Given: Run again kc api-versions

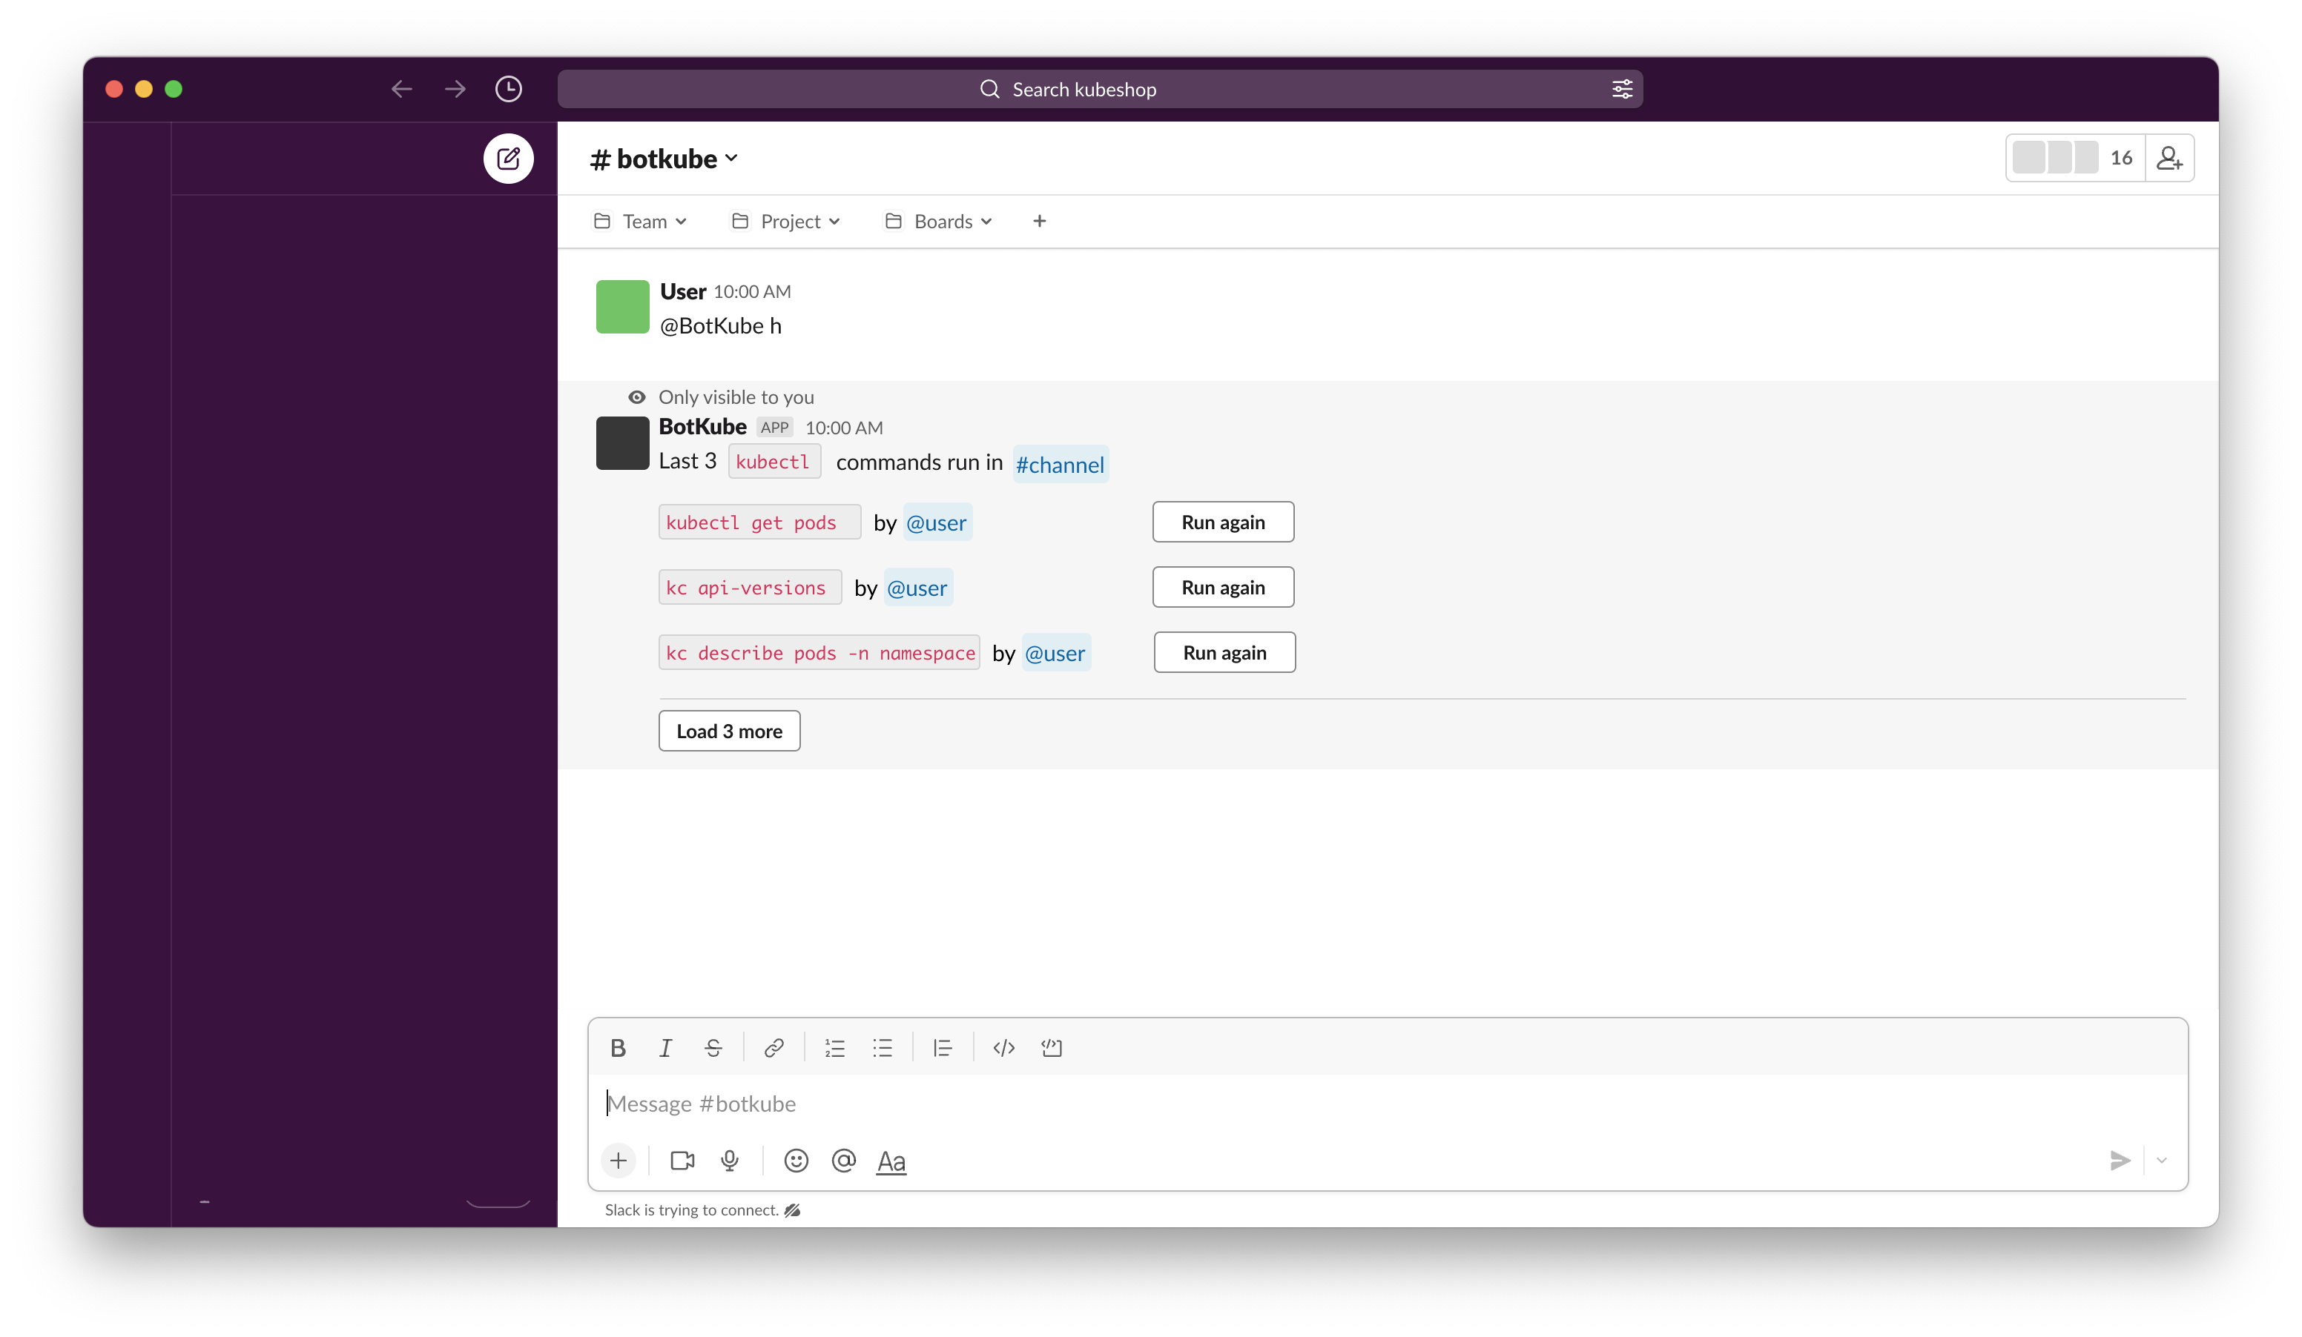Looking at the screenshot, I should [x=1223, y=588].
